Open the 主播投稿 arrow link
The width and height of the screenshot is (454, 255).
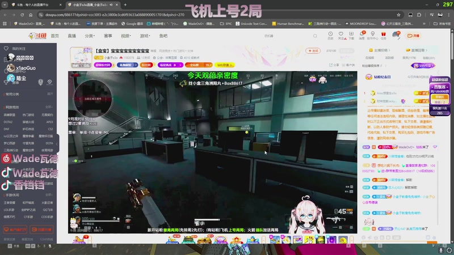point(380,50)
